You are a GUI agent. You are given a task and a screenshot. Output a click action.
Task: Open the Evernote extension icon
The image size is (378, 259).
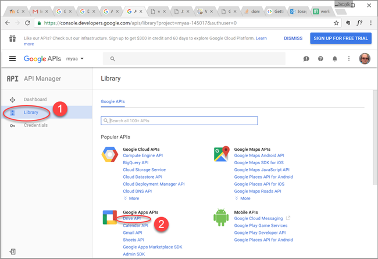[x=348, y=23]
